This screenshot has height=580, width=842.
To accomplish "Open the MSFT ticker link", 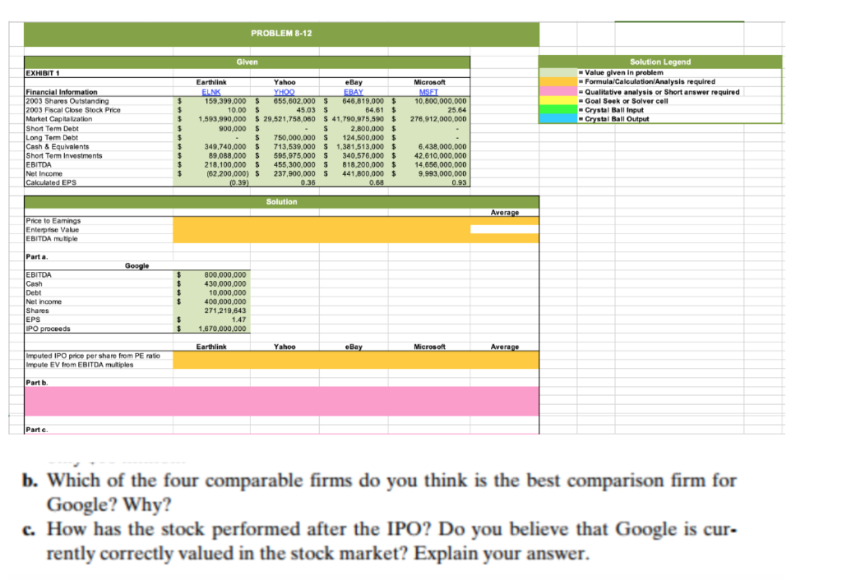I will coord(428,92).
